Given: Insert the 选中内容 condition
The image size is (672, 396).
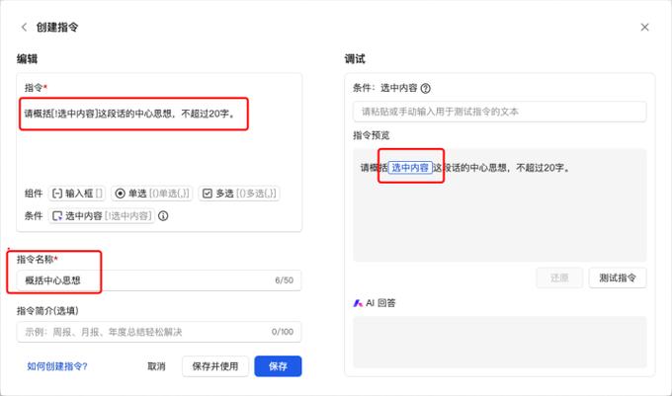Looking at the screenshot, I should tap(102, 215).
